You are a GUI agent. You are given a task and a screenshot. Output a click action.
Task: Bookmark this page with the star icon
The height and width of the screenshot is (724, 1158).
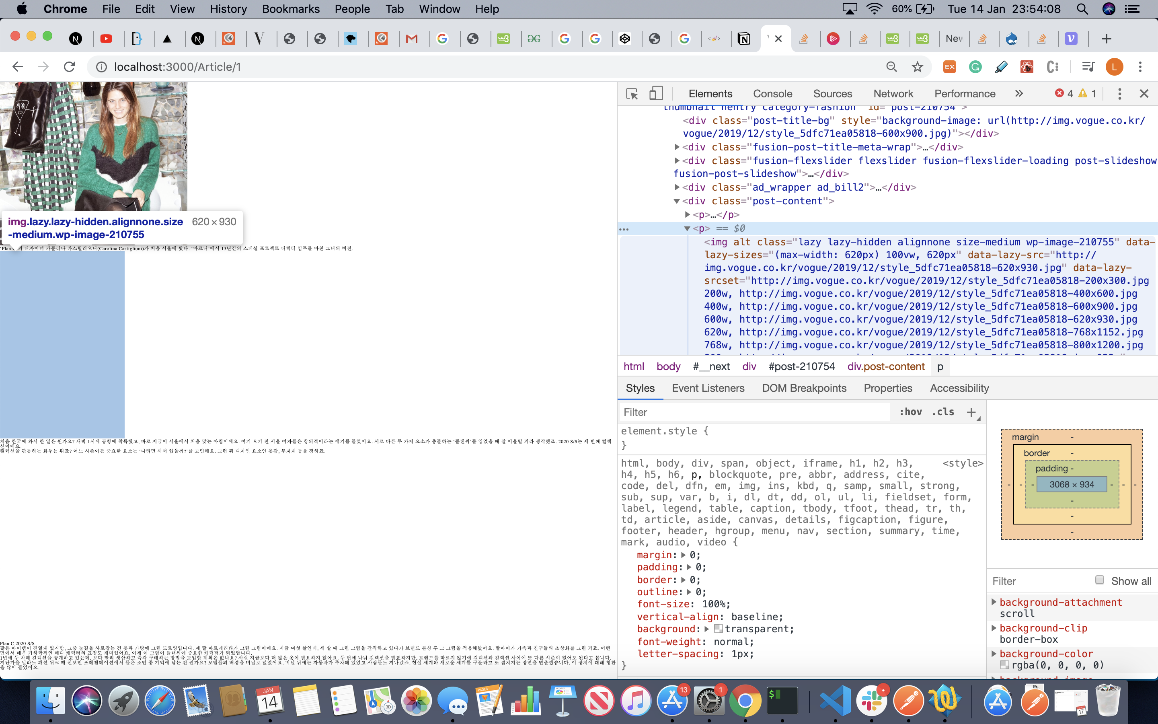click(917, 66)
